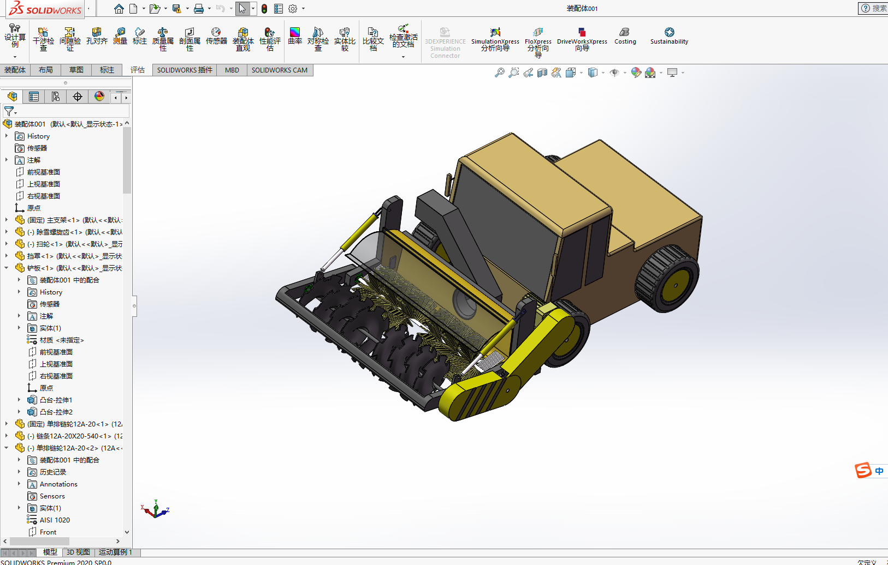Image resolution: width=888 pixels, height=565 pixels.
Task: Open the SOLIDWORKS 插件 tab
Action: point(185,70)
